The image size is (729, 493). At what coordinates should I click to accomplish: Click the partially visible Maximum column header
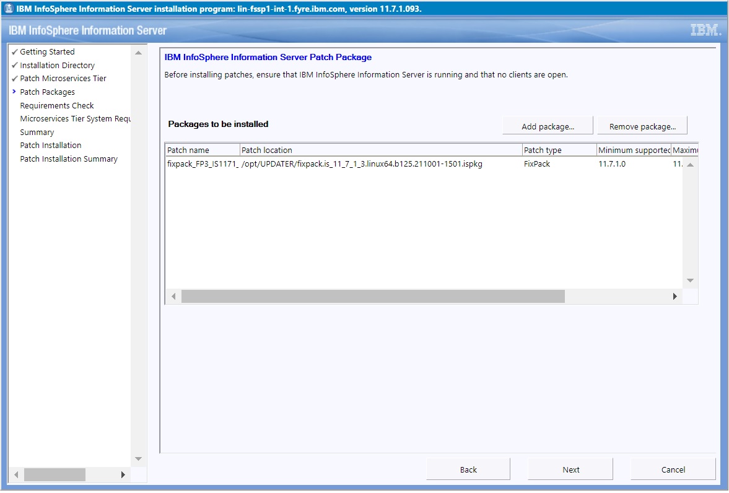click(x=685, y=150)
